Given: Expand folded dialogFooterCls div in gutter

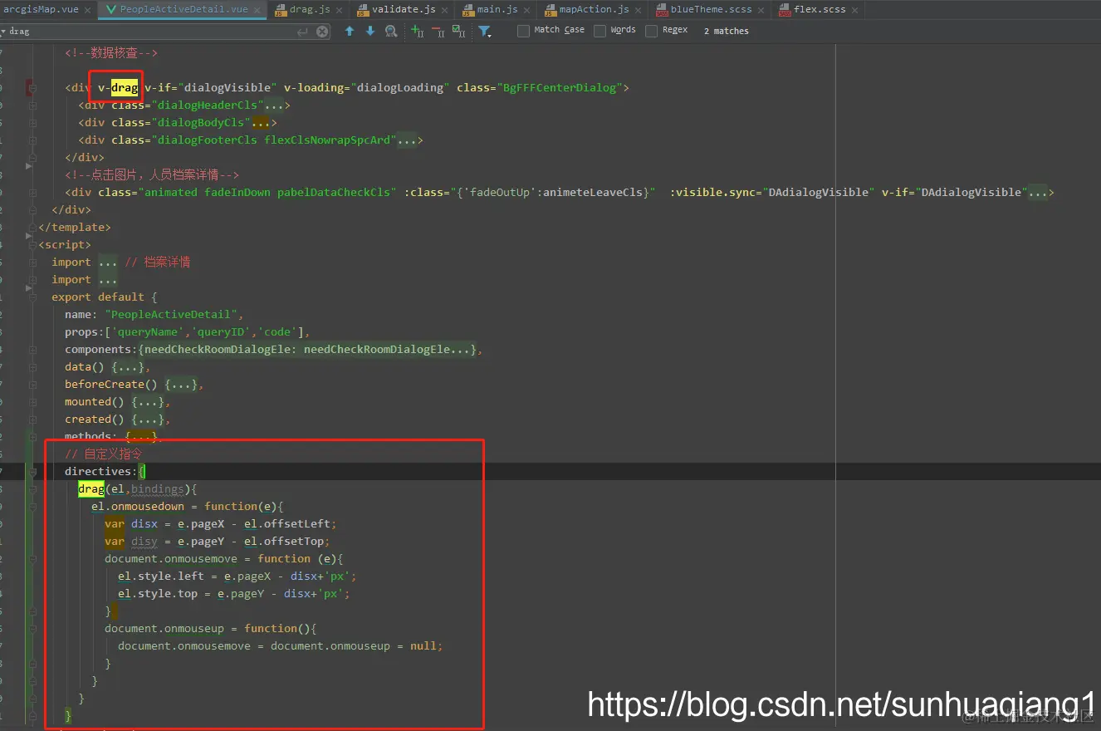Looking at the screenshot, I should pos(32,140).
